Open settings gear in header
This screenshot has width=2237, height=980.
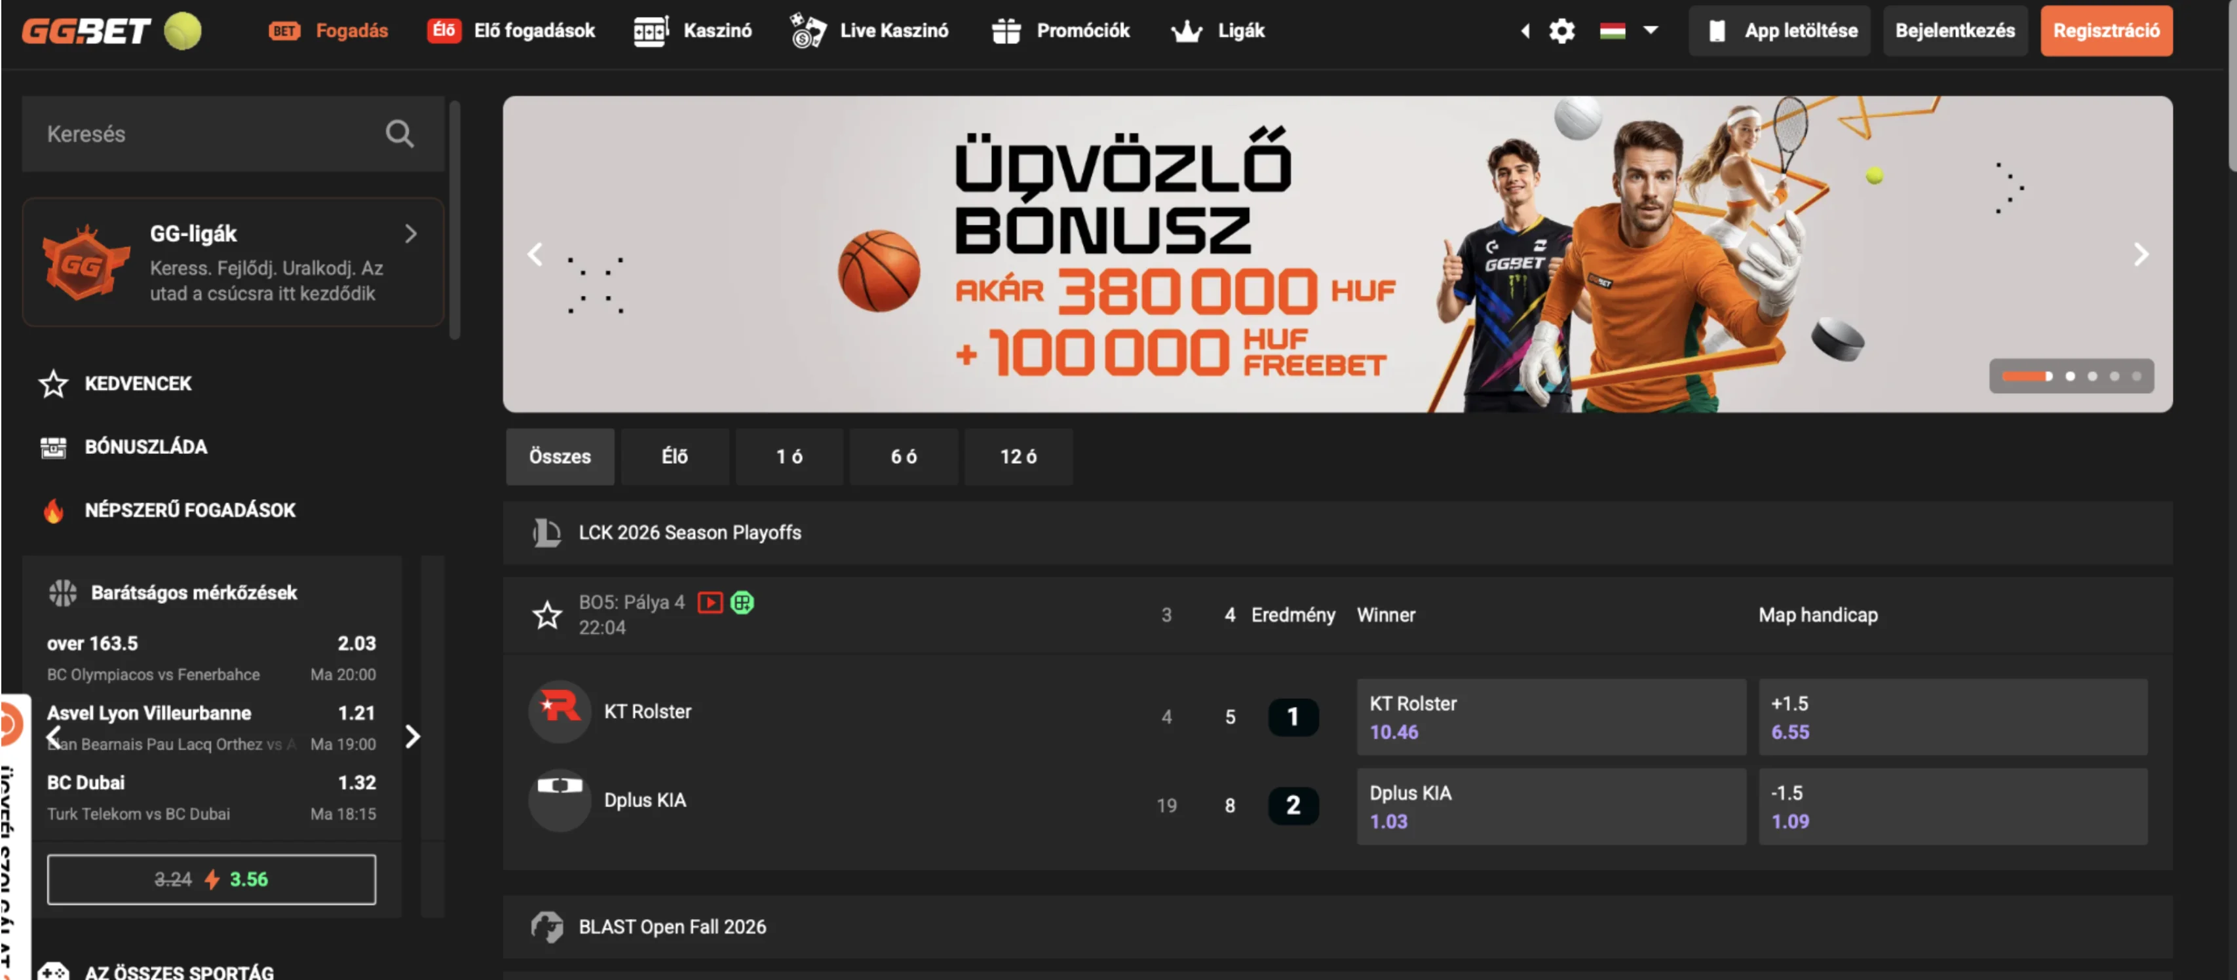tap(1561, 31)
